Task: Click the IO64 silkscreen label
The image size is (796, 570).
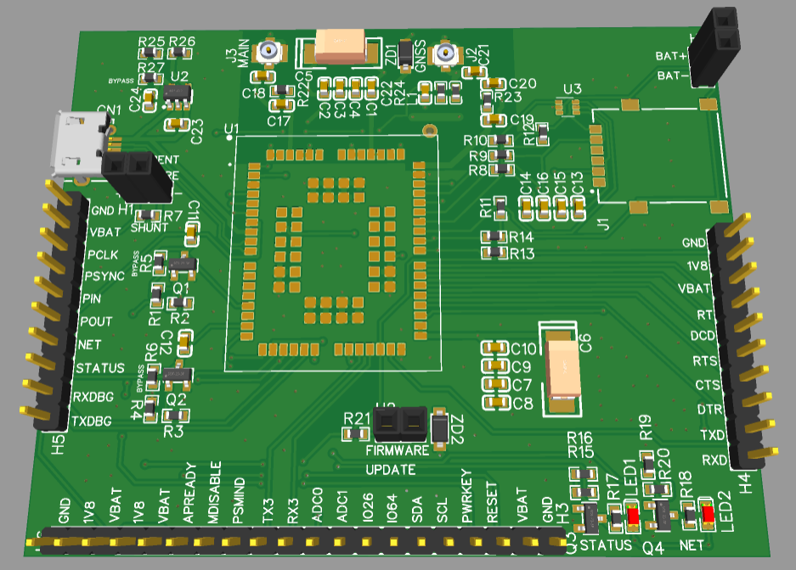Action: [x=392, y=508]
